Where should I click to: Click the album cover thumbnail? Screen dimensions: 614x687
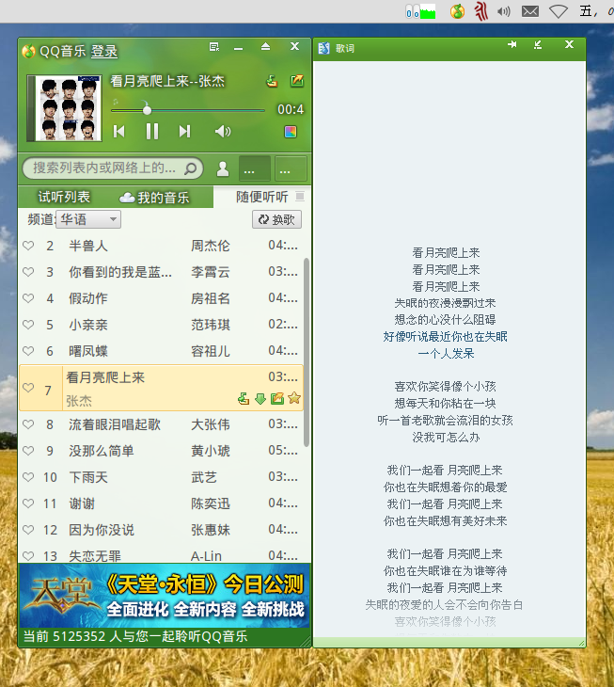(64, 108)
